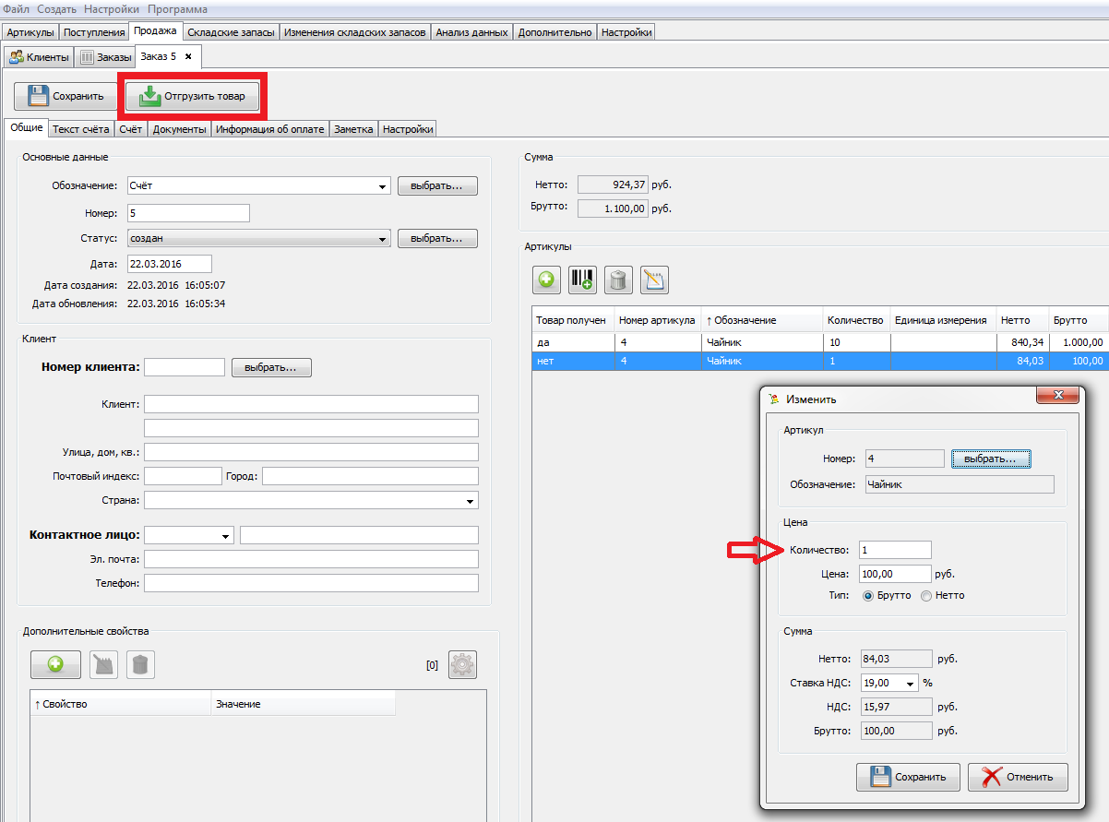
Task: Select the Брутто radio button
Action: (x=868, y=596)
